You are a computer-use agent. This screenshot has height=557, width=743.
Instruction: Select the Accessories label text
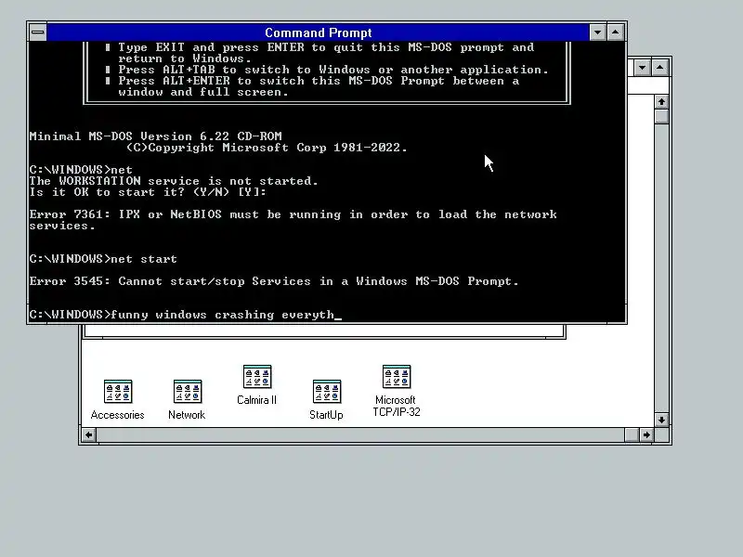[118, 415]
